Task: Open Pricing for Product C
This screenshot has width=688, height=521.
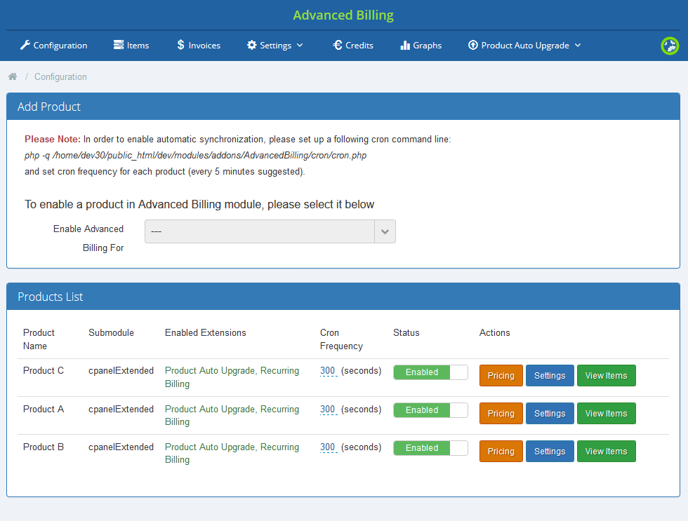Action: point(501,376)
